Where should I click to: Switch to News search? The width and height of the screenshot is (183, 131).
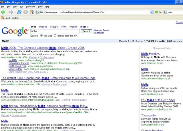[x=63, y=27]
